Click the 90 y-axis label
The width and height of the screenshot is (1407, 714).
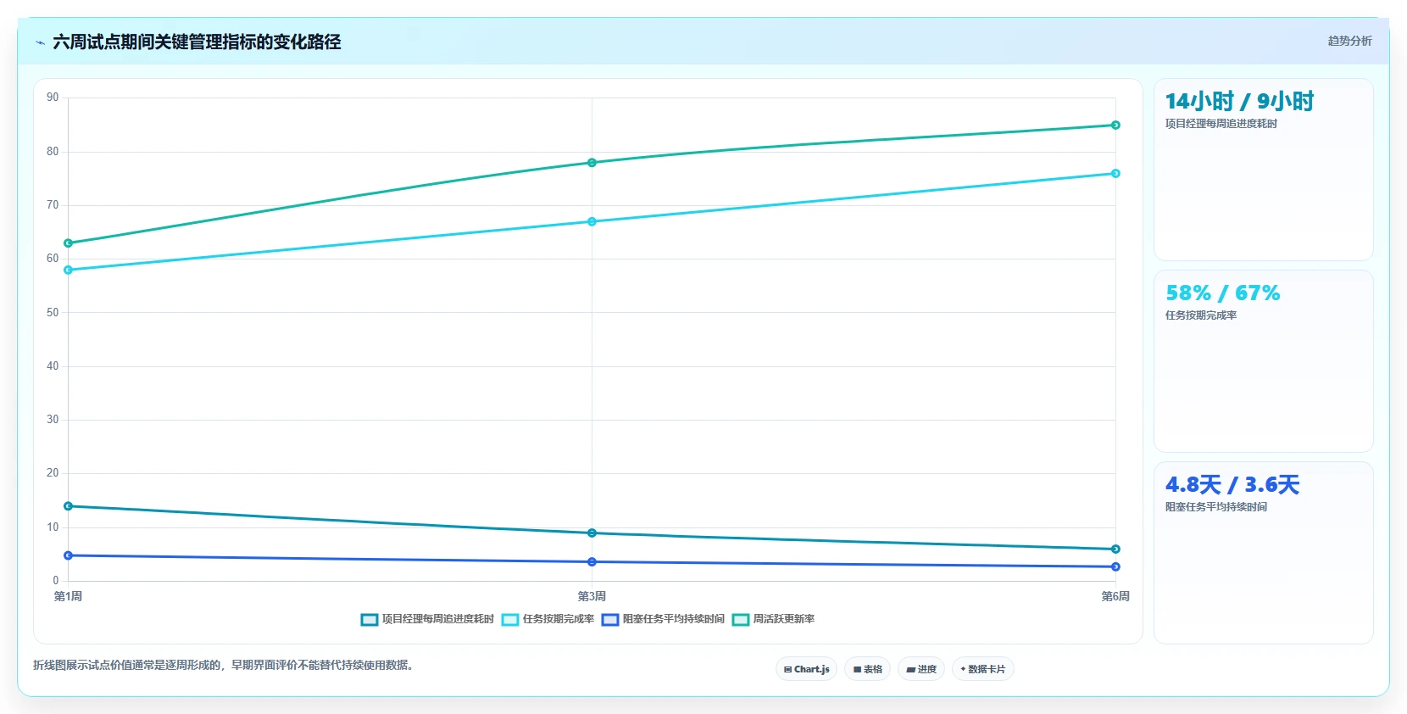tap(53, 98)
